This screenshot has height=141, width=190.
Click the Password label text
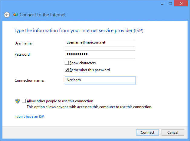pos(22,54)
